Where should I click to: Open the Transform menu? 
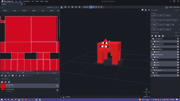[x=26, y=1]
